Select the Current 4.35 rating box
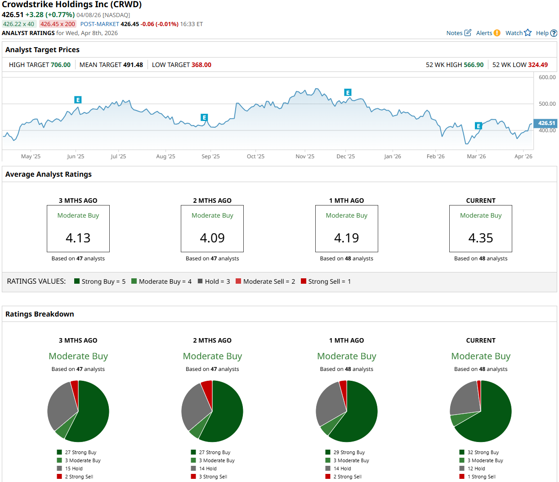The image size is (559, 482). [x=480, y=228]
